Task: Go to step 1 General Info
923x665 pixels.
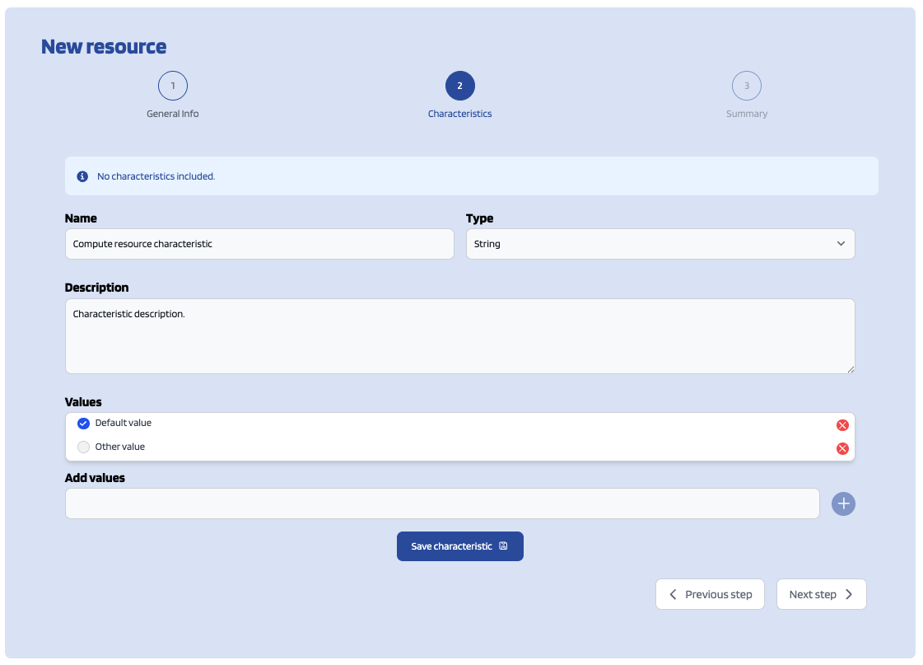Action: pyautogui.click(x=173, y=86)
